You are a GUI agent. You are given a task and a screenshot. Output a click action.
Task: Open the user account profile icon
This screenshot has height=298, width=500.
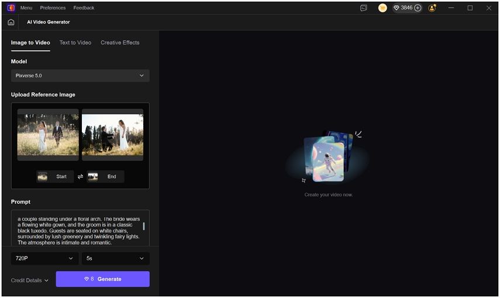pyautogui.click(x=432, y=8)
